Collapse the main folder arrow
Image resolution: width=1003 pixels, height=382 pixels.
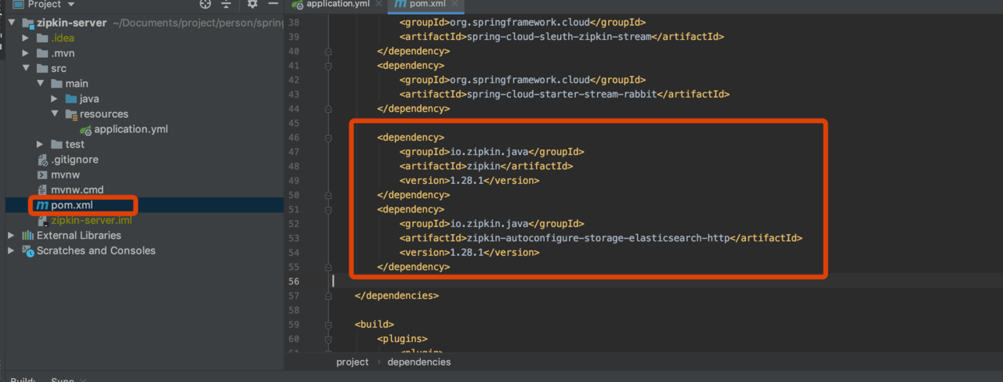41,84
